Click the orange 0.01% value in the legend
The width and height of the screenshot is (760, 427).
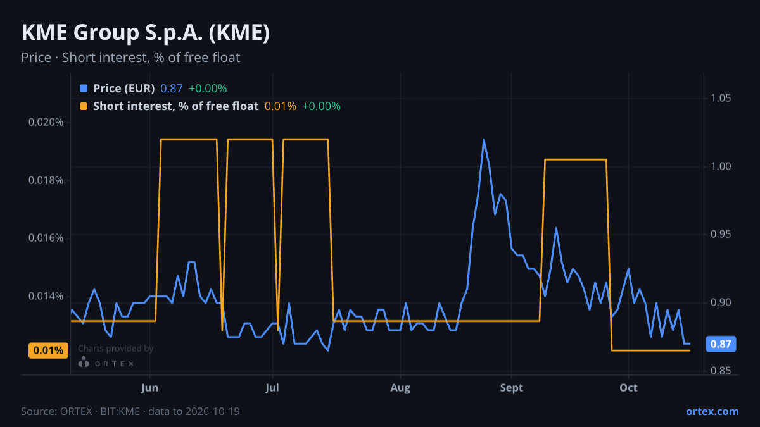[x=281, y=106]
